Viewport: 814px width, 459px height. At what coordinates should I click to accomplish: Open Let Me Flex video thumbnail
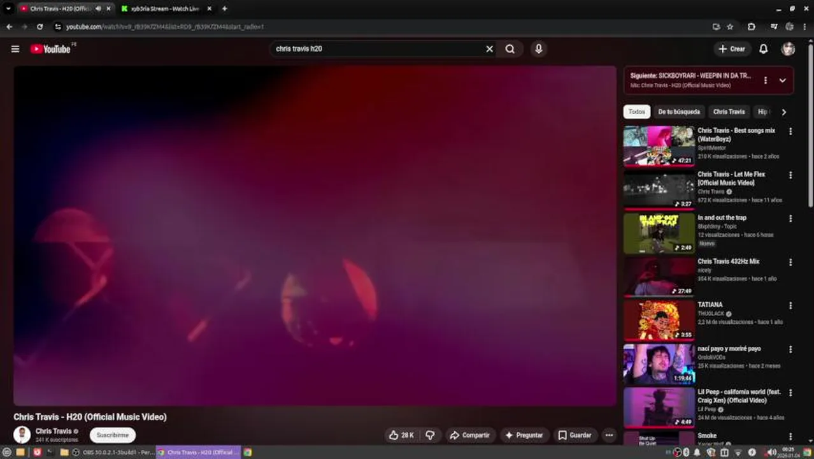pos(659,189)
